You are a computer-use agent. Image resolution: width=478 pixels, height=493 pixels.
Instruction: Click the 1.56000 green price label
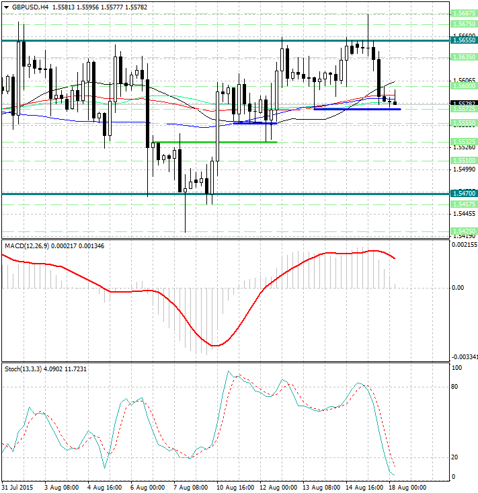(x=465, y=85)
